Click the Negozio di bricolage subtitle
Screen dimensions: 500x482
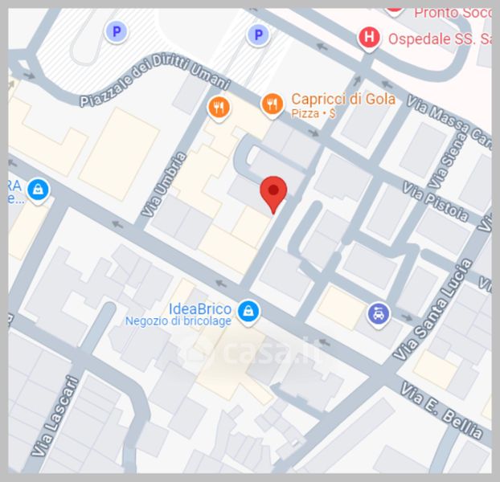click(178, 321)
